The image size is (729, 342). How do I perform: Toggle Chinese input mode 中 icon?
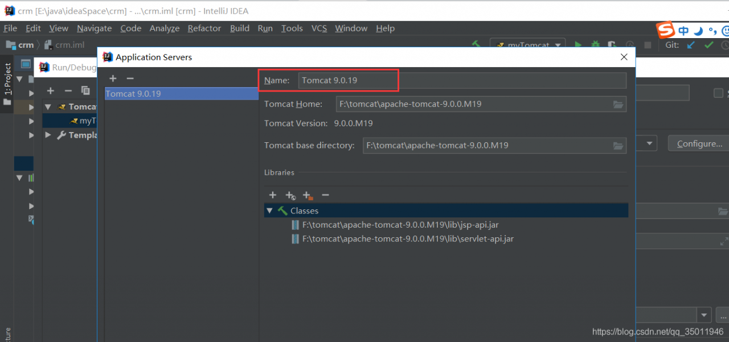[683, 31]
